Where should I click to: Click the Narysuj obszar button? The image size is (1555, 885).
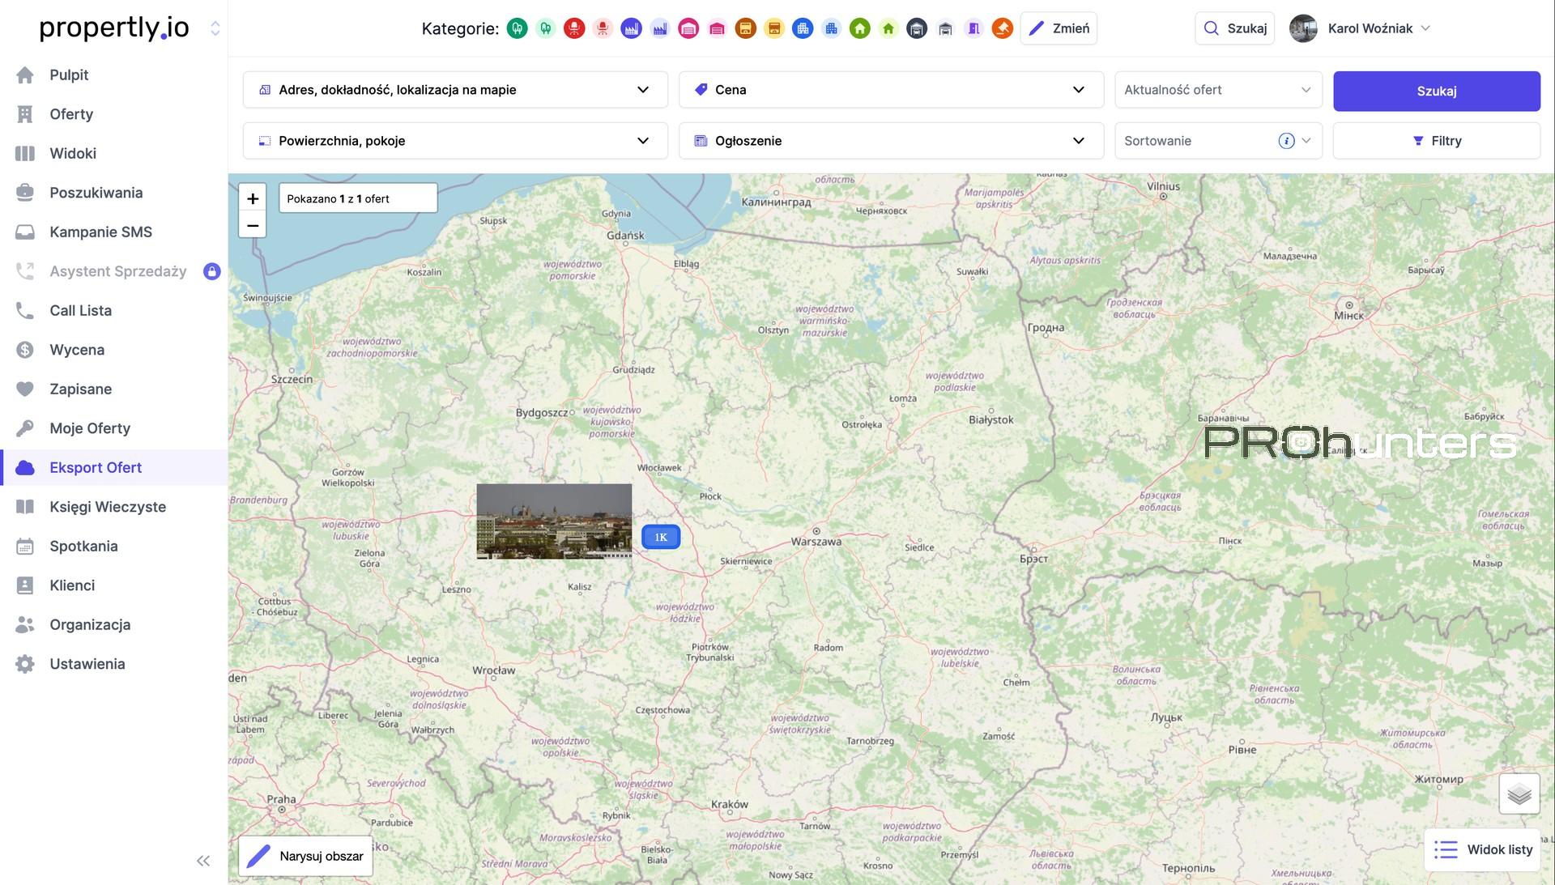[x=306, y=856]
